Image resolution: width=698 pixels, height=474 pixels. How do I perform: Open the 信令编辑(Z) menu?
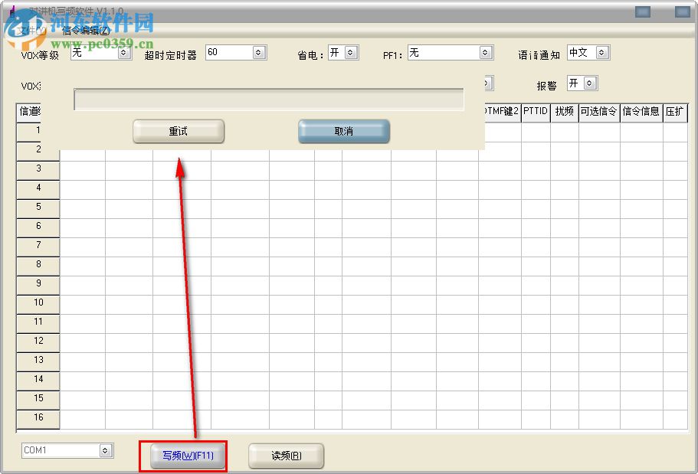86,31
